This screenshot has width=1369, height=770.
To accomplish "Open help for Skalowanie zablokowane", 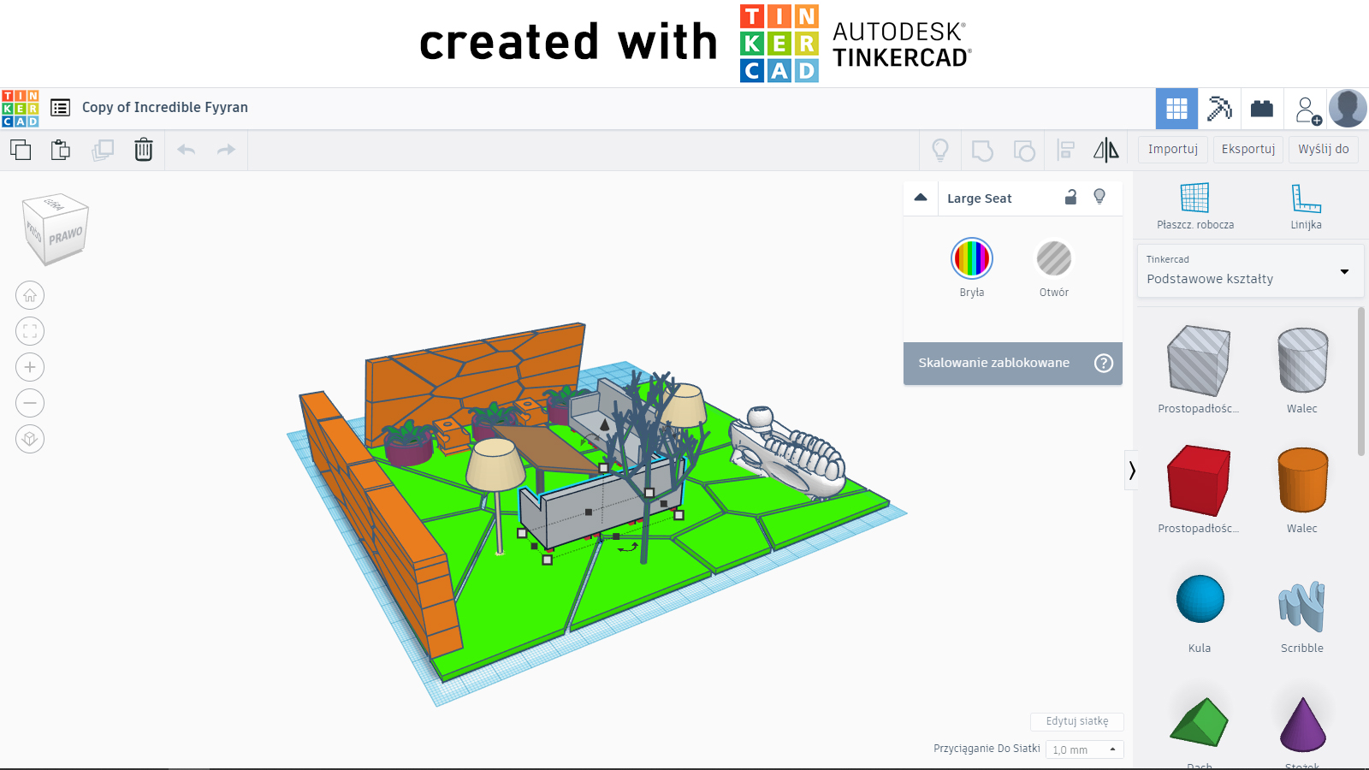I will [x=1104, y=363].
